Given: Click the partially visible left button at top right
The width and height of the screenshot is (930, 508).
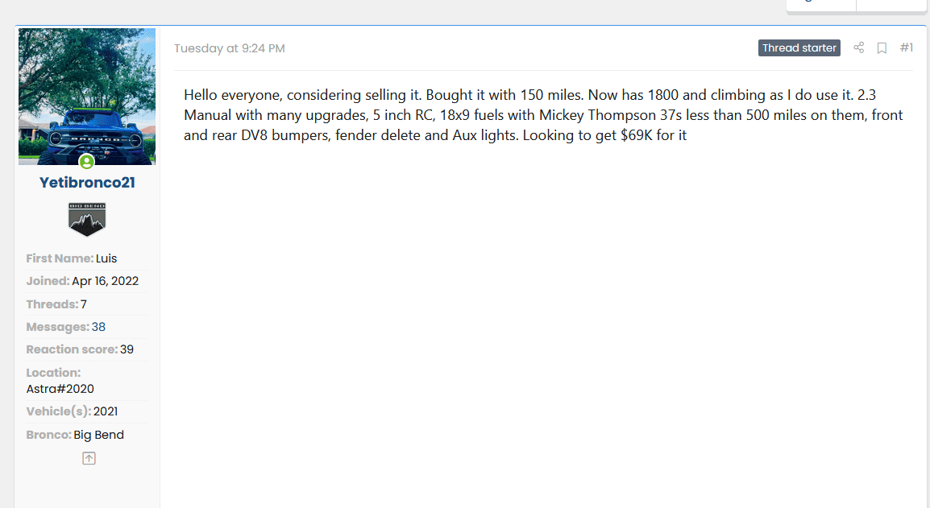Looking at the screenshot, I should click(x=821, y=5).
